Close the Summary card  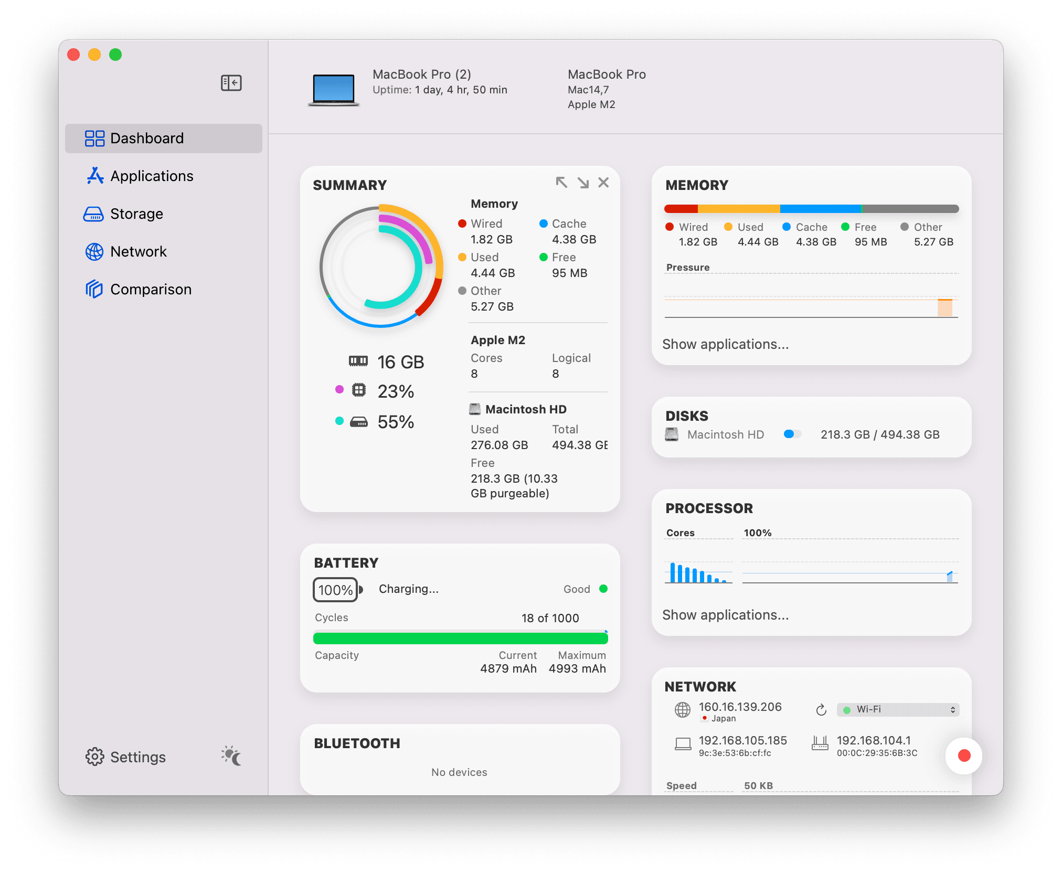603,182
